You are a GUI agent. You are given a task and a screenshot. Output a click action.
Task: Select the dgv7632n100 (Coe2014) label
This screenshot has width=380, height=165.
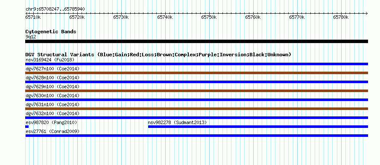click(53, 113)
